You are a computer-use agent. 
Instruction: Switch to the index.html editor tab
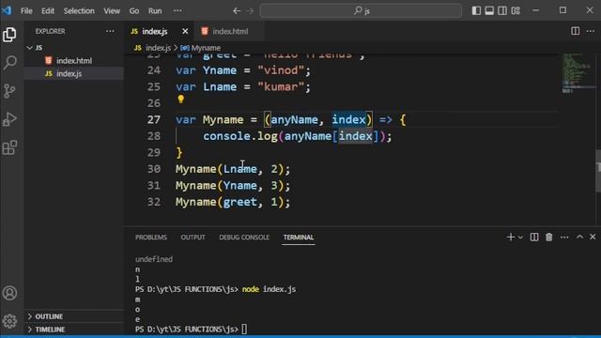[x=230, y=31]
